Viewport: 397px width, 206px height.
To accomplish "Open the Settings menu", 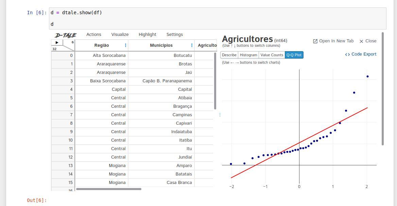I will (x=175, y=35).
